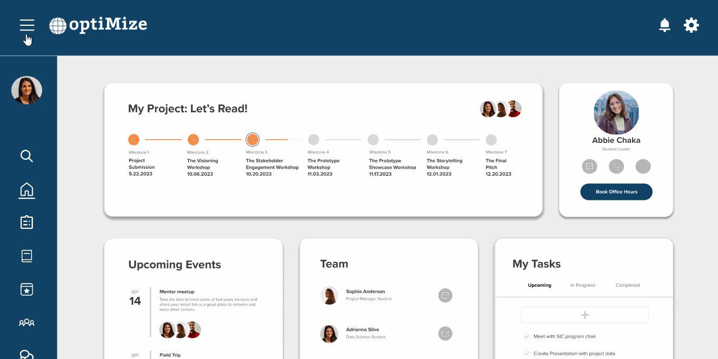Image resolution: width=718 pixels, height=359 pixels.
Task: Open the sidebar profile avatar
Action: point(27,90)
